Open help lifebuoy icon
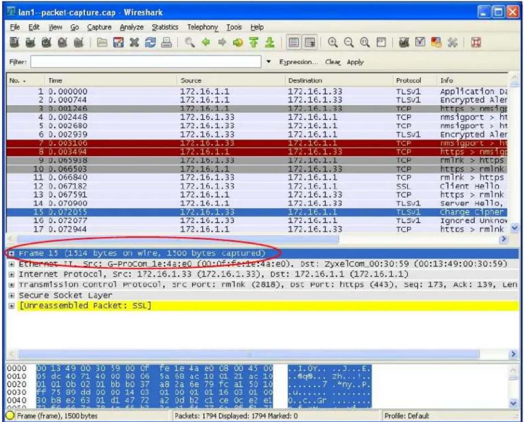Screen dimensions: 524x422 coord(476,42)
